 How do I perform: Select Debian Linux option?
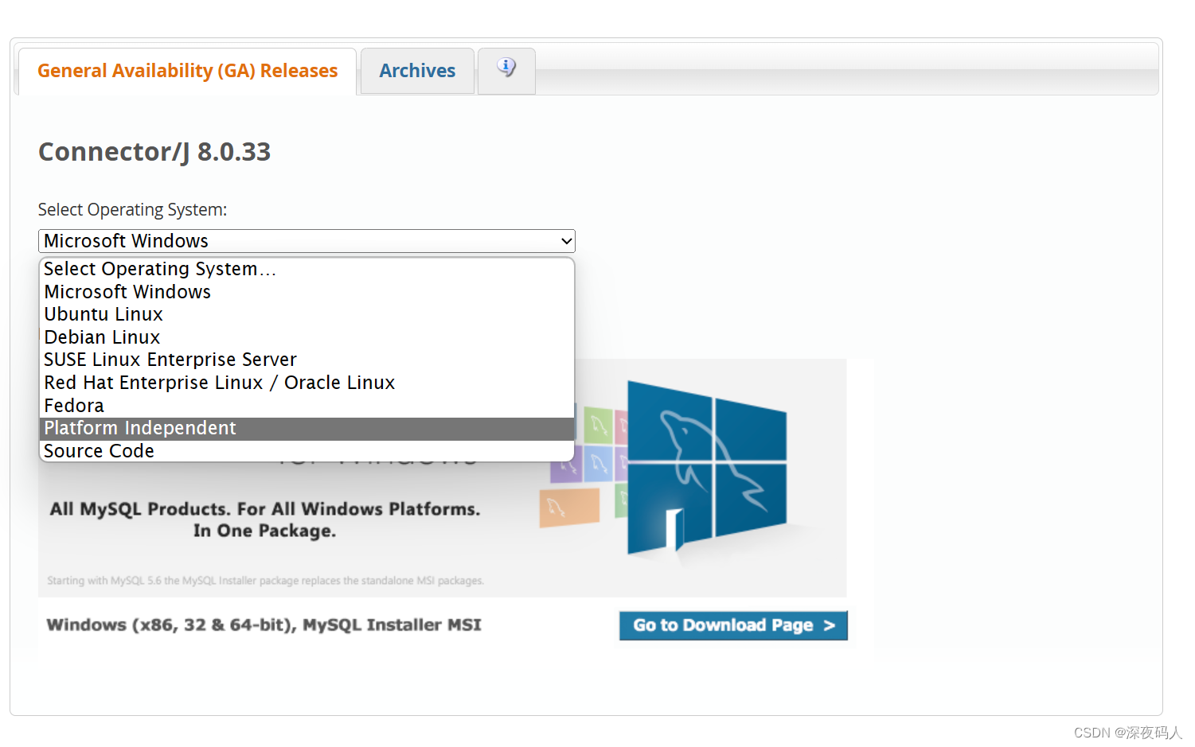(307, 337)
